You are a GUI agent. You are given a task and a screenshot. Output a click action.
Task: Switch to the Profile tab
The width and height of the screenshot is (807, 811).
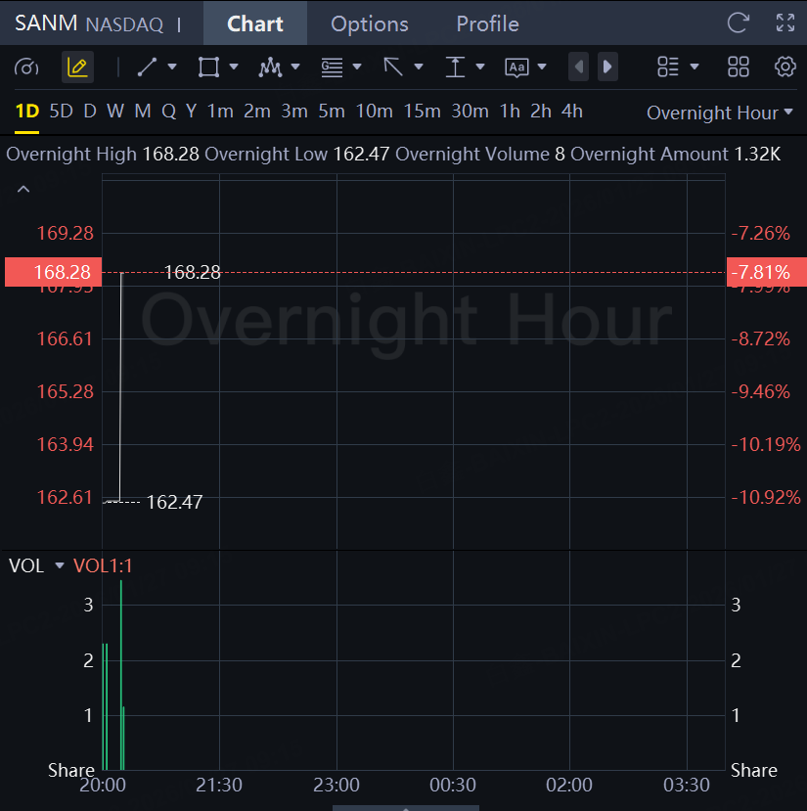click(x=487, y=23)
